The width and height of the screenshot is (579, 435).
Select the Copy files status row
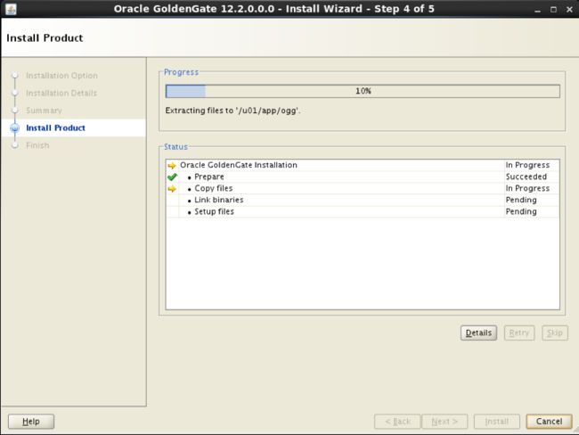[363, 188]
